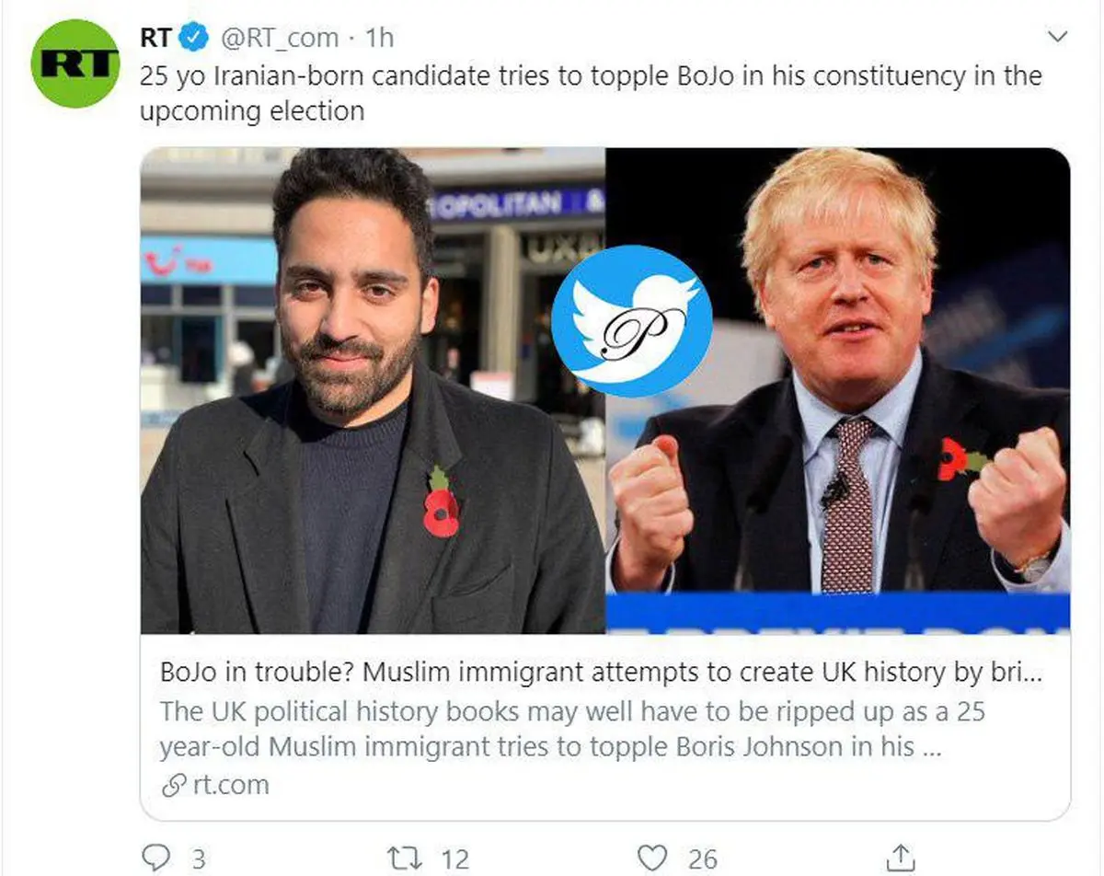
Task: Retweet using the retweet arrows icon
Action: pos(402,858)
